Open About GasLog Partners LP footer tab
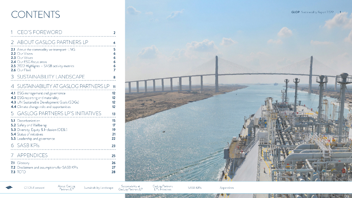This screenshot has height=198, width=352. [66, 188]
